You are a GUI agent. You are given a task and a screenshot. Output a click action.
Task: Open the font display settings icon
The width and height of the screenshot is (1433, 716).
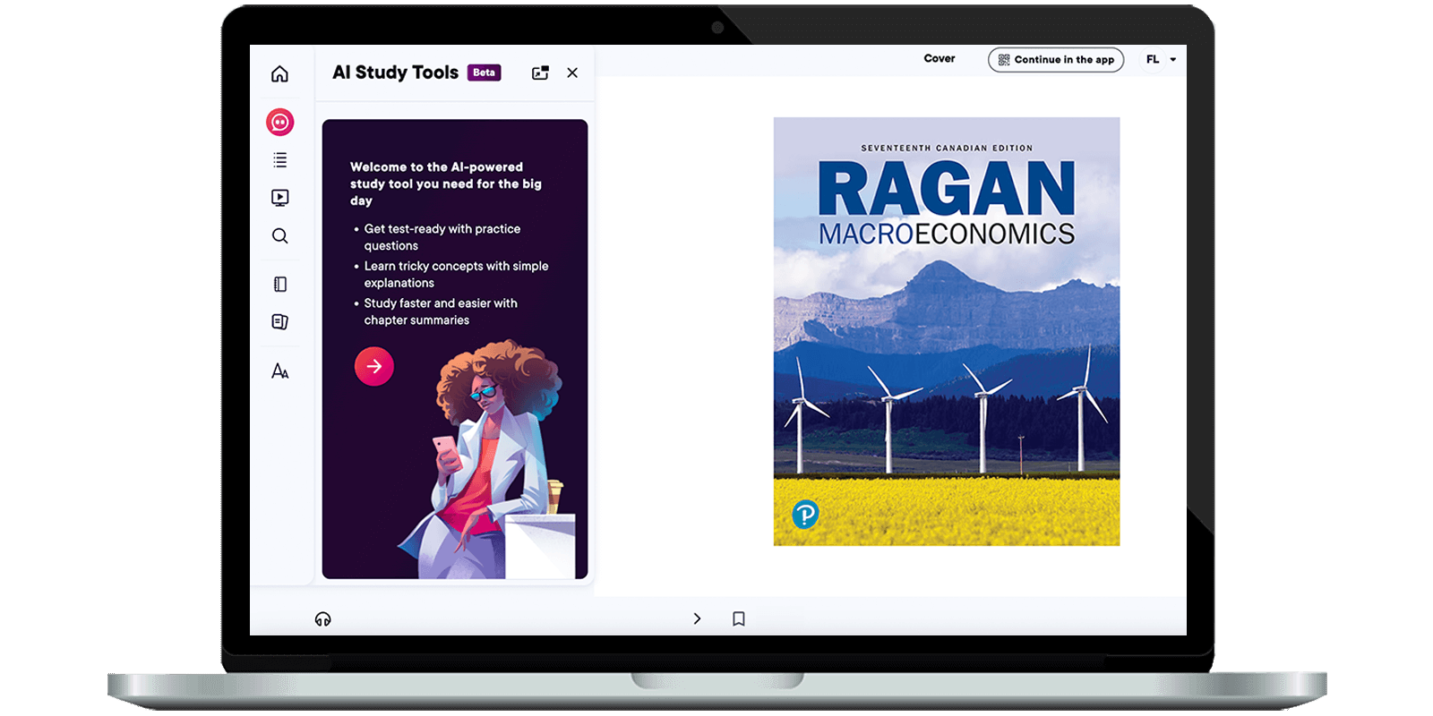280,371
